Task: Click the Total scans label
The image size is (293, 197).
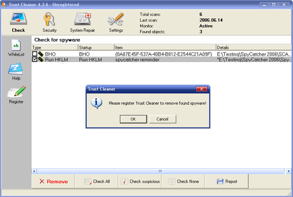Action: click(150, 14)
